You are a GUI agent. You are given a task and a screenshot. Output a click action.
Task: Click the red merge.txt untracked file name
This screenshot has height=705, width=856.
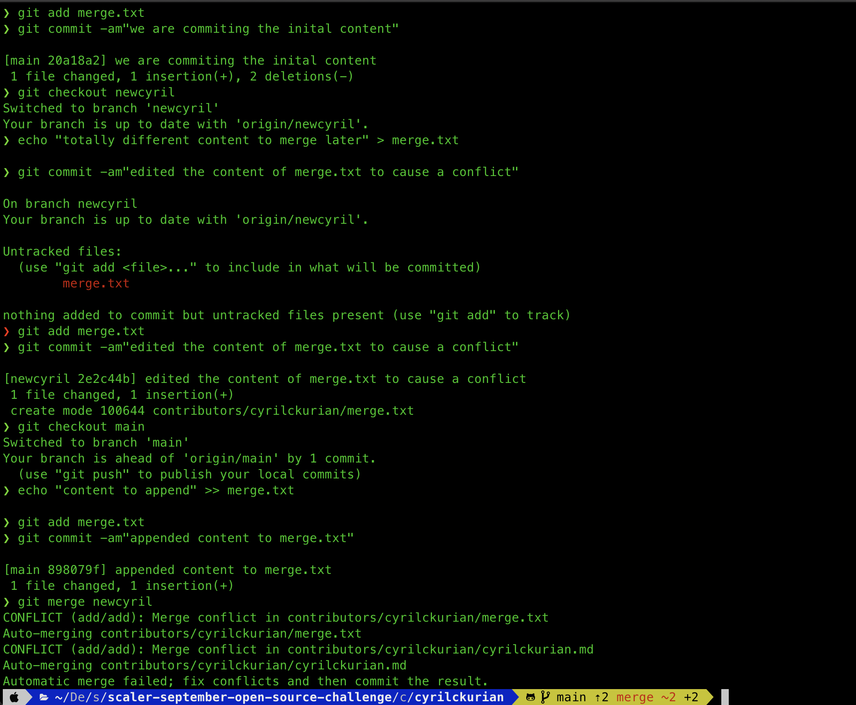96,283
